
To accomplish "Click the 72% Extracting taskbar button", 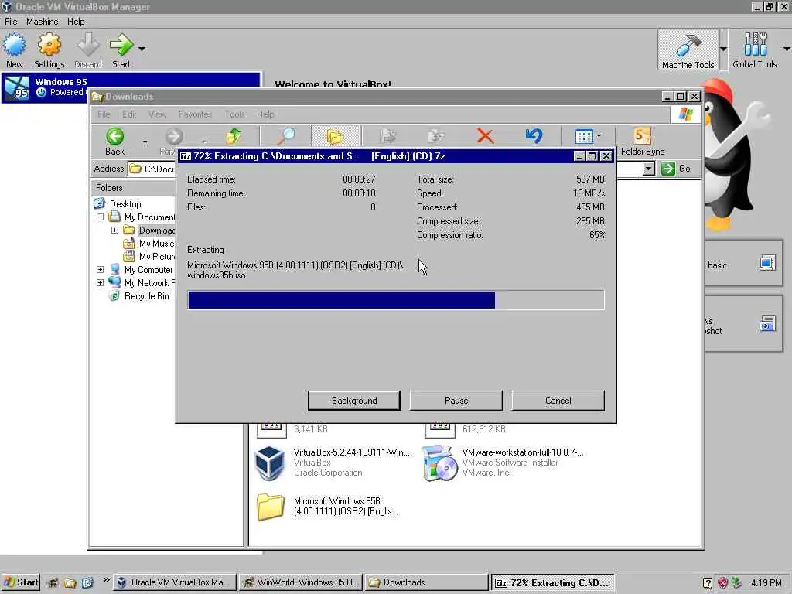I will click(x=552, y=583).
